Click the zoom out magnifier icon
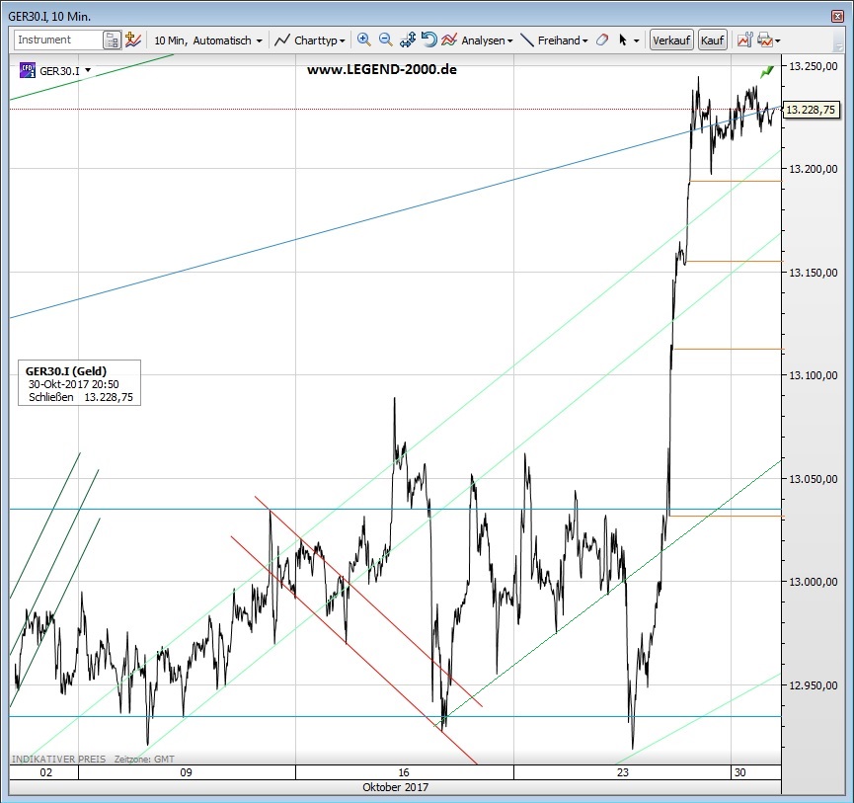 pyautogui.click(x=385, y=40)
